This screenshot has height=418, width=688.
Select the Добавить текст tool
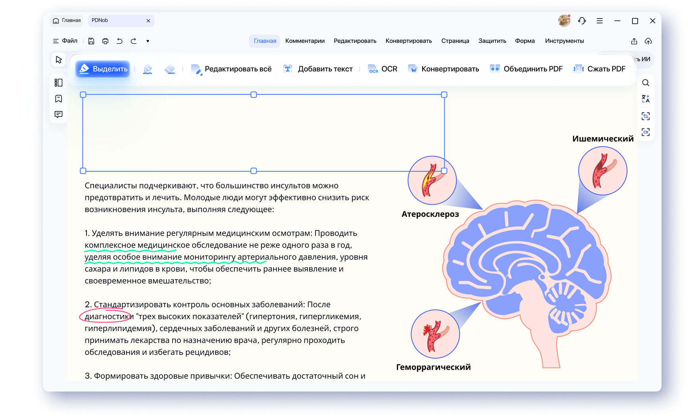[x=318, y=69]
